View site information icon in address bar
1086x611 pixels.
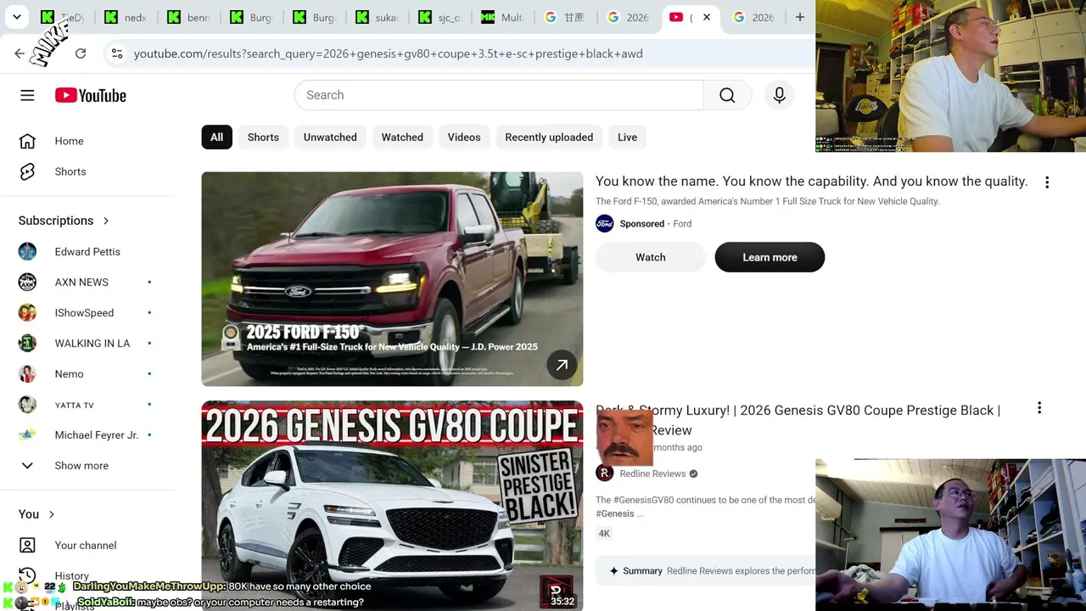(x=117, y=53)
